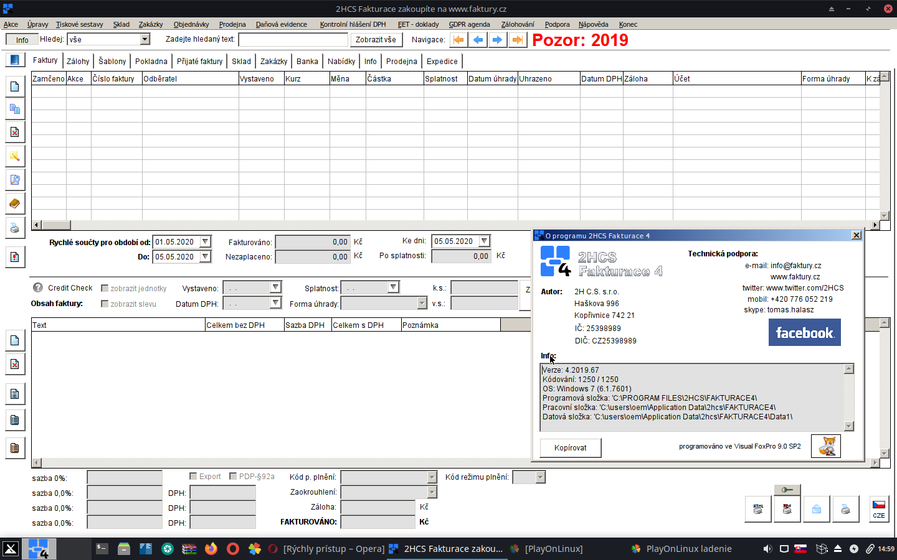This screenshot has height=560, width=897.
Task: Open the Do date 05.05.2020 dropdown
Action: [x=205, y=256]
